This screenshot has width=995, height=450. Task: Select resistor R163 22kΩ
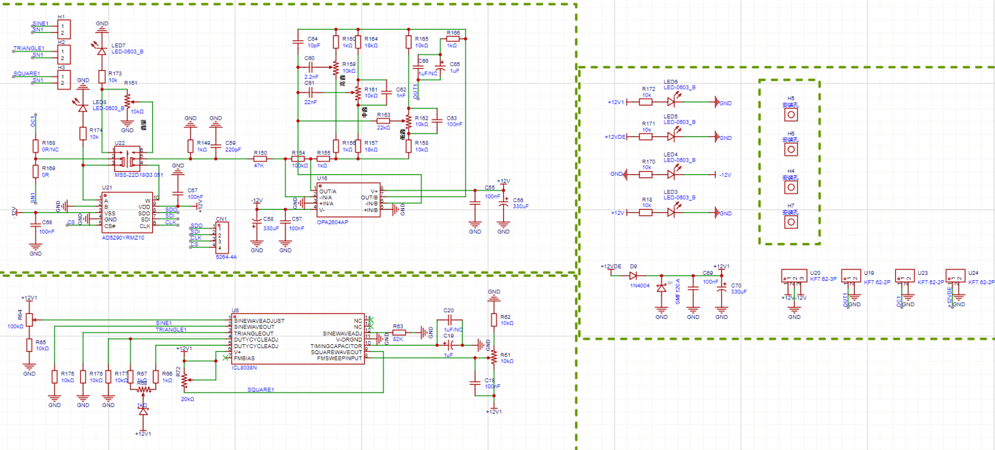[383, 121]
